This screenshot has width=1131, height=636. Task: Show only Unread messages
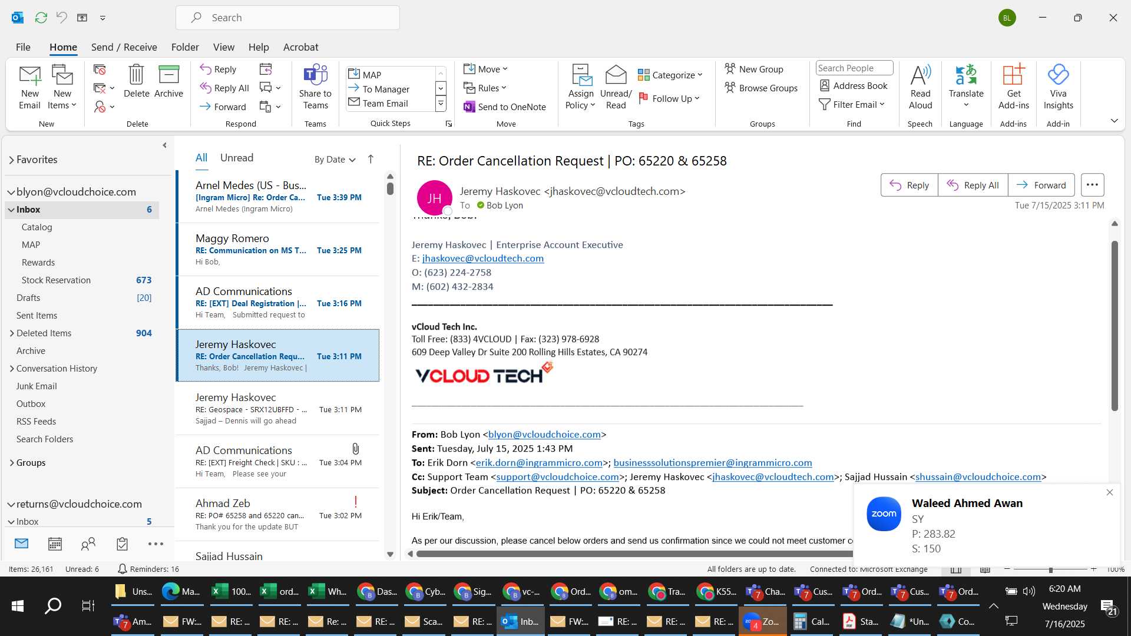tap(237, 158)
